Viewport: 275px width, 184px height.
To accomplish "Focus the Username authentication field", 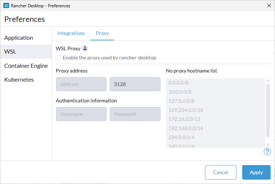I will coord(81,114).
